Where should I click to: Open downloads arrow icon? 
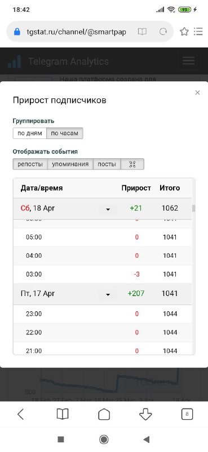(x=145, y=414)
